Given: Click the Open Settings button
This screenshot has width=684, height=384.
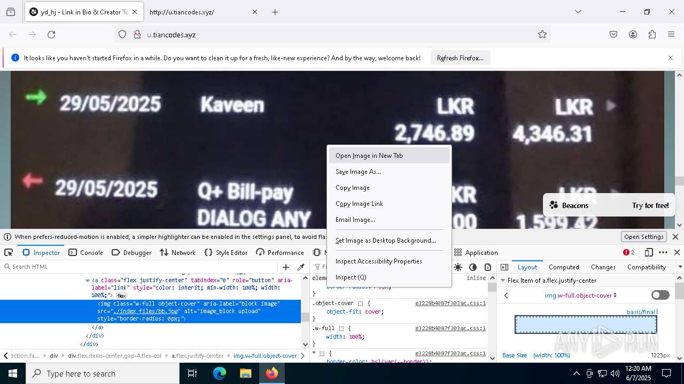Looking at the screenshot, I should [x=644, y=237].
